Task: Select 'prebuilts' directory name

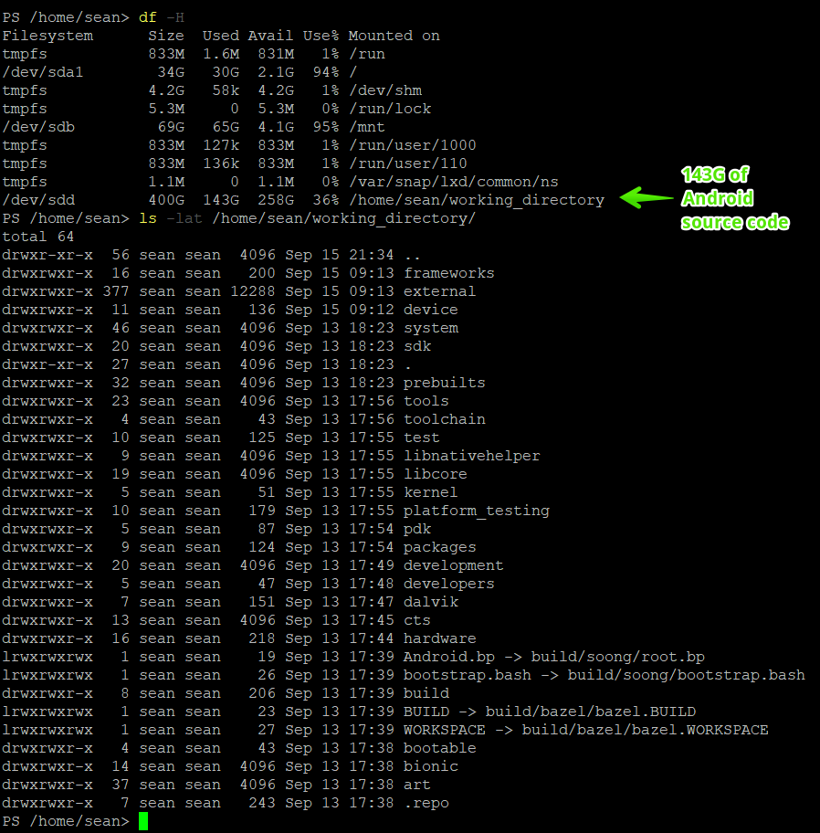Action: pyautogui.click(x=444, y=383)
